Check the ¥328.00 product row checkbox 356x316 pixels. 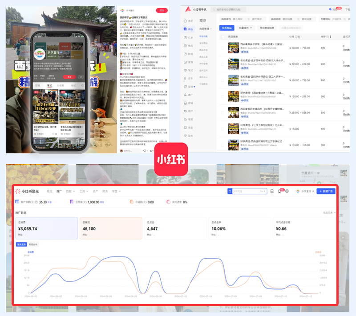click(x=223, y=64)
